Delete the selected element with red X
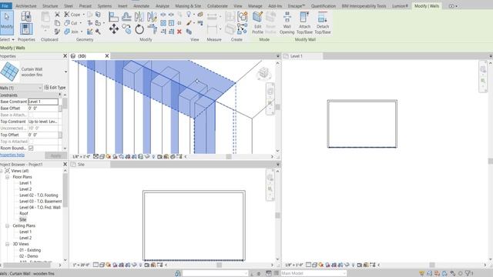 point(179,32)
